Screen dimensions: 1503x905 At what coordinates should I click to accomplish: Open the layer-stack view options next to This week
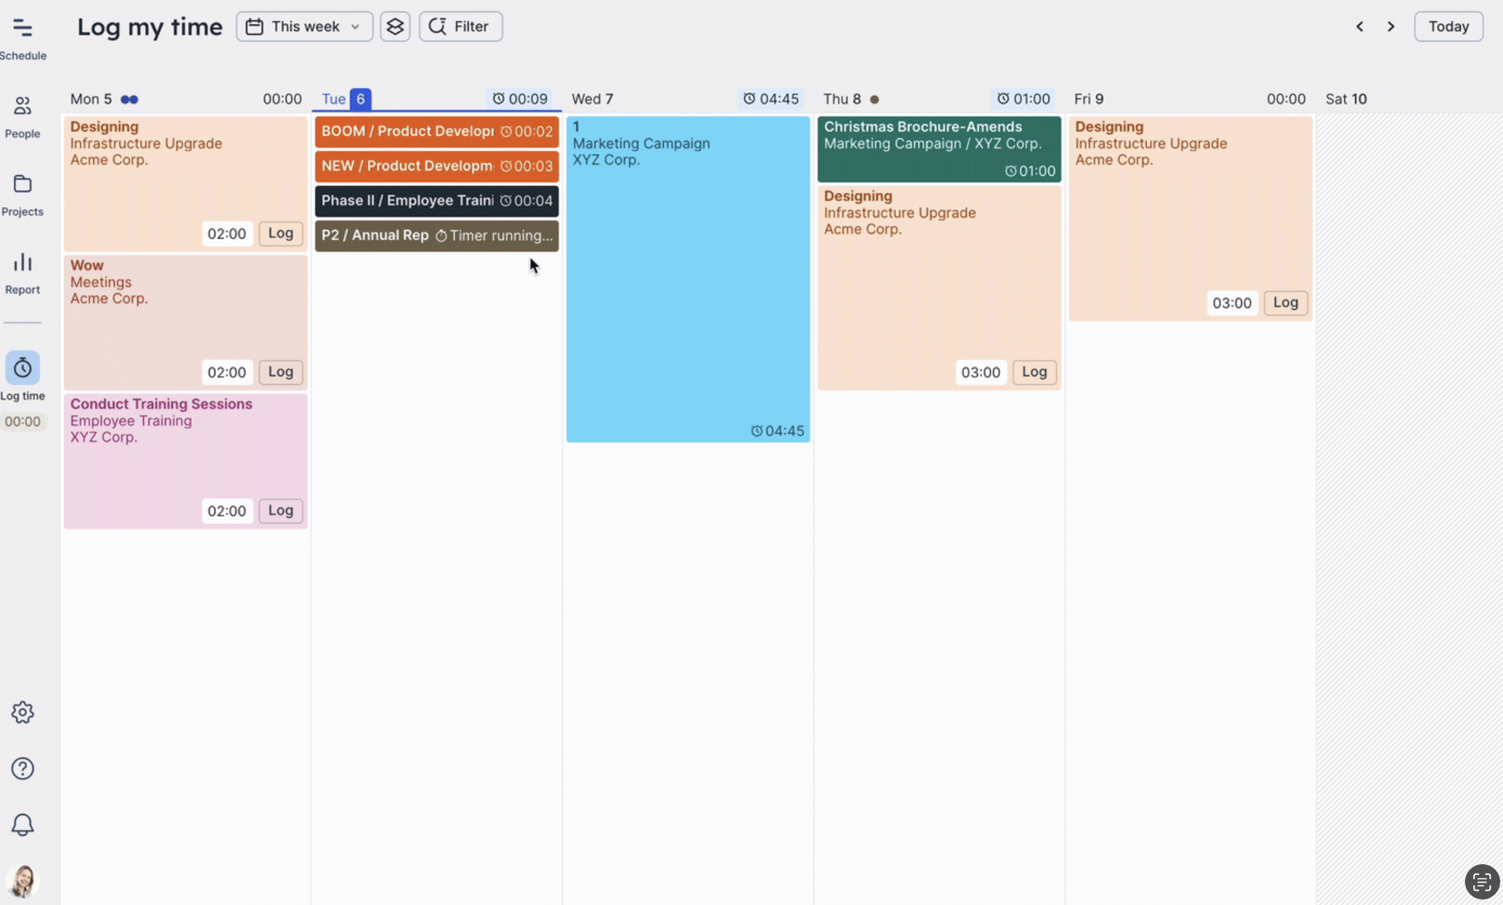(395, 27)
